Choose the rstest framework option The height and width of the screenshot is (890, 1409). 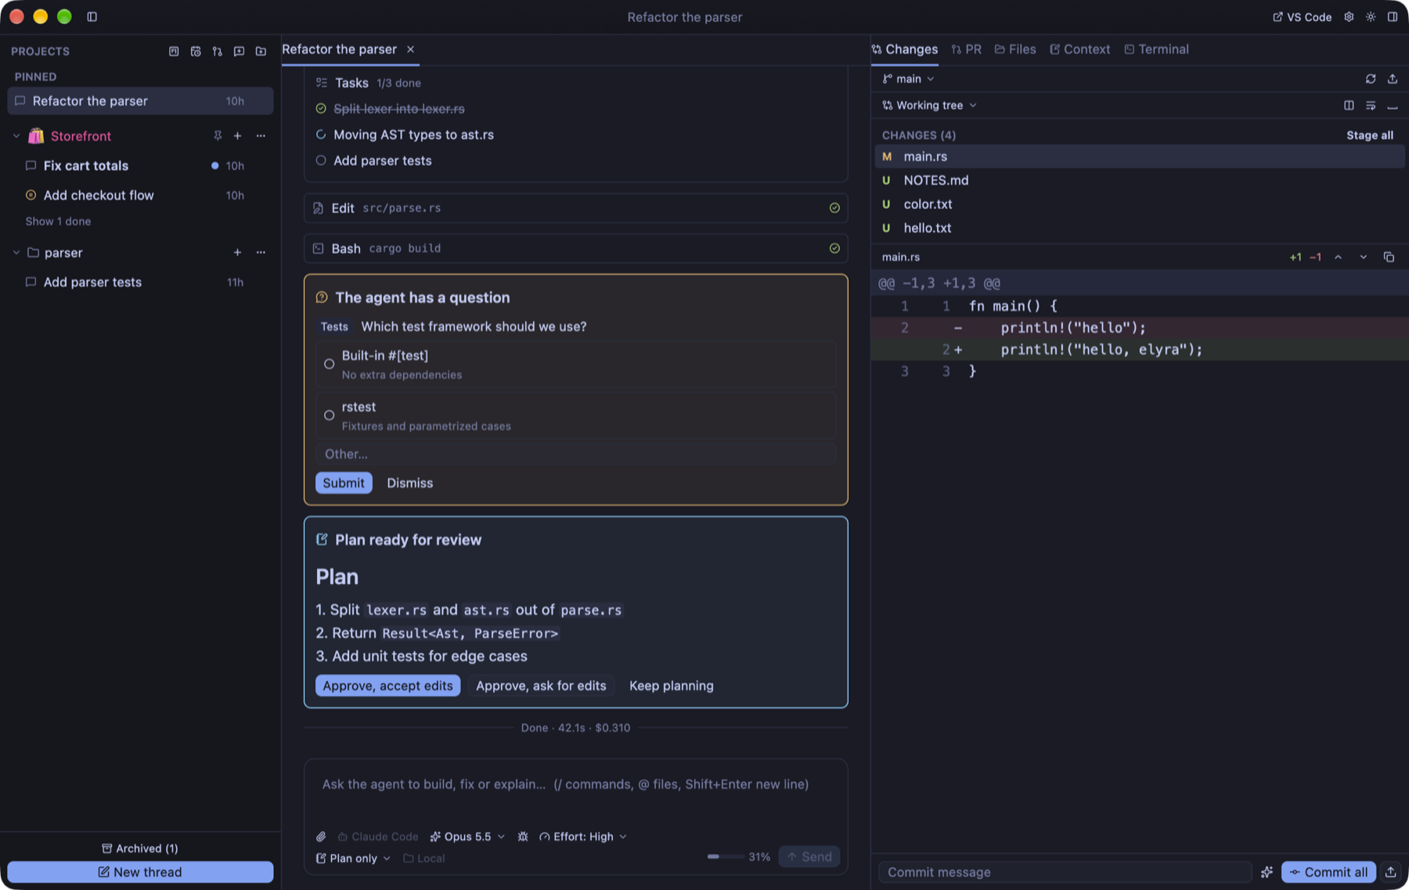[576, 416]
